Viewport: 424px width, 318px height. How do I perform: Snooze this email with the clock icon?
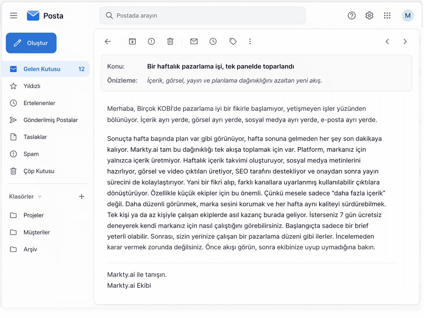click(213, 41)
